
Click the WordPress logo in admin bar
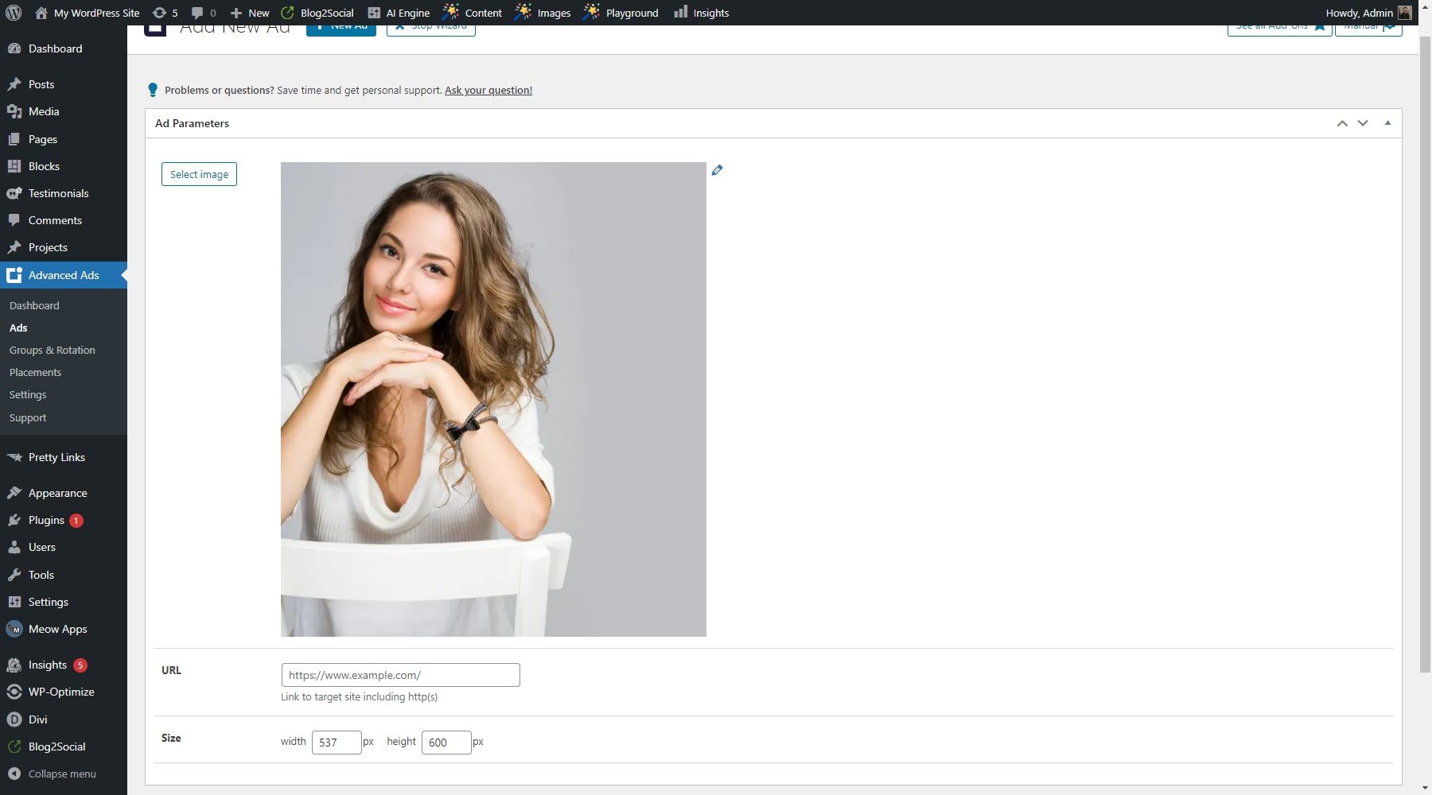(x=13, y=13)
